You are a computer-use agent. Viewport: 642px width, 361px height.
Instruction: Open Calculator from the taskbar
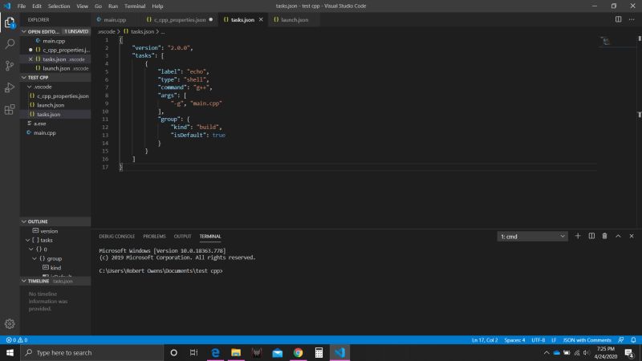(x=319, y=352)
